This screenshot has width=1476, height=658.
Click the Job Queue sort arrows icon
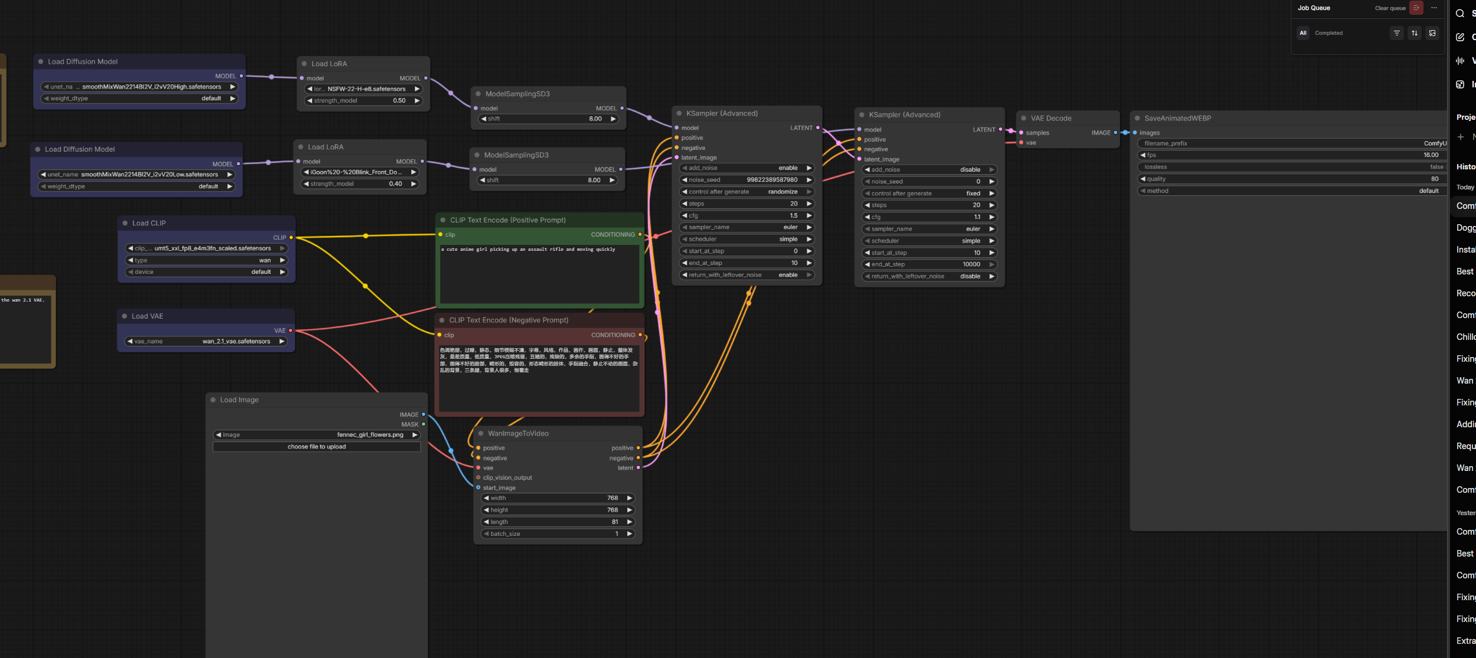pos(1415,33)
